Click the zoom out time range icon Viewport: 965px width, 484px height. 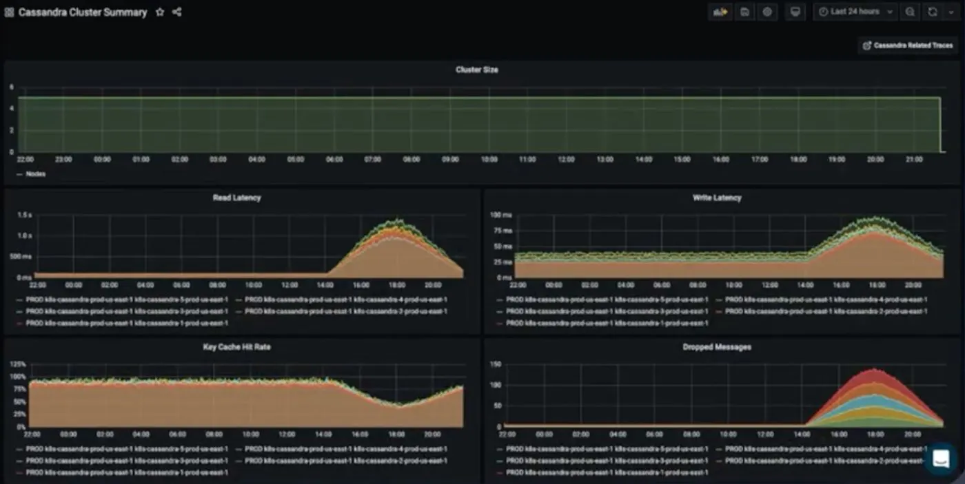(x=910, y=12)
